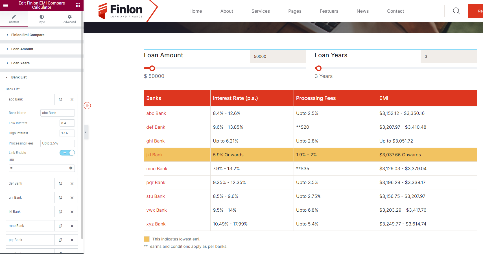Viewport: 483px width, 254px height.
Task: Open the Elementor hamburger menu
Action: (6, 5)
